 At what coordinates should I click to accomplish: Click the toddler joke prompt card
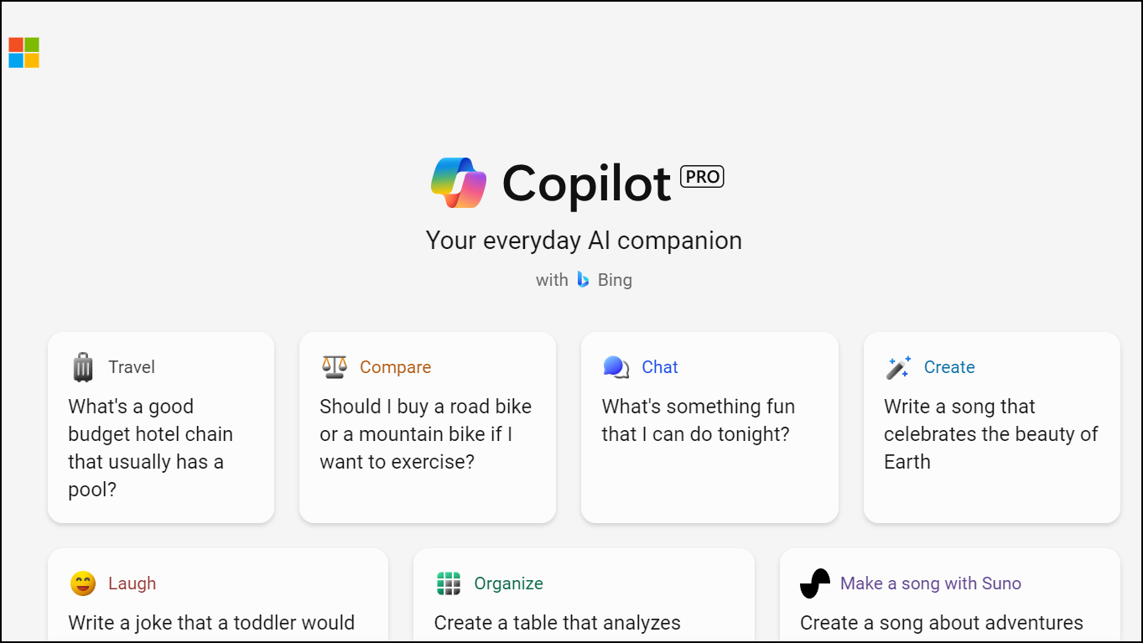(x=217, y=622)
